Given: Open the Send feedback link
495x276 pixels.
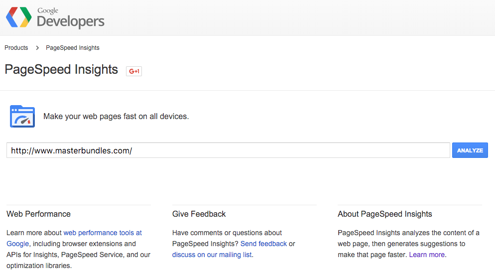Looking at the screenshot, I should click(x=263, y=244).
